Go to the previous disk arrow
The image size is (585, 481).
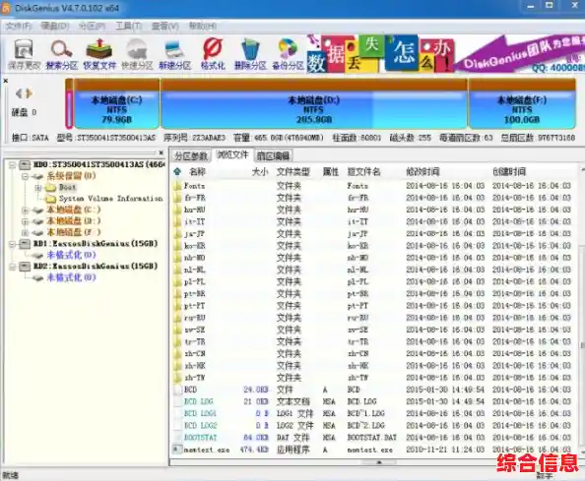coord(19,93)
